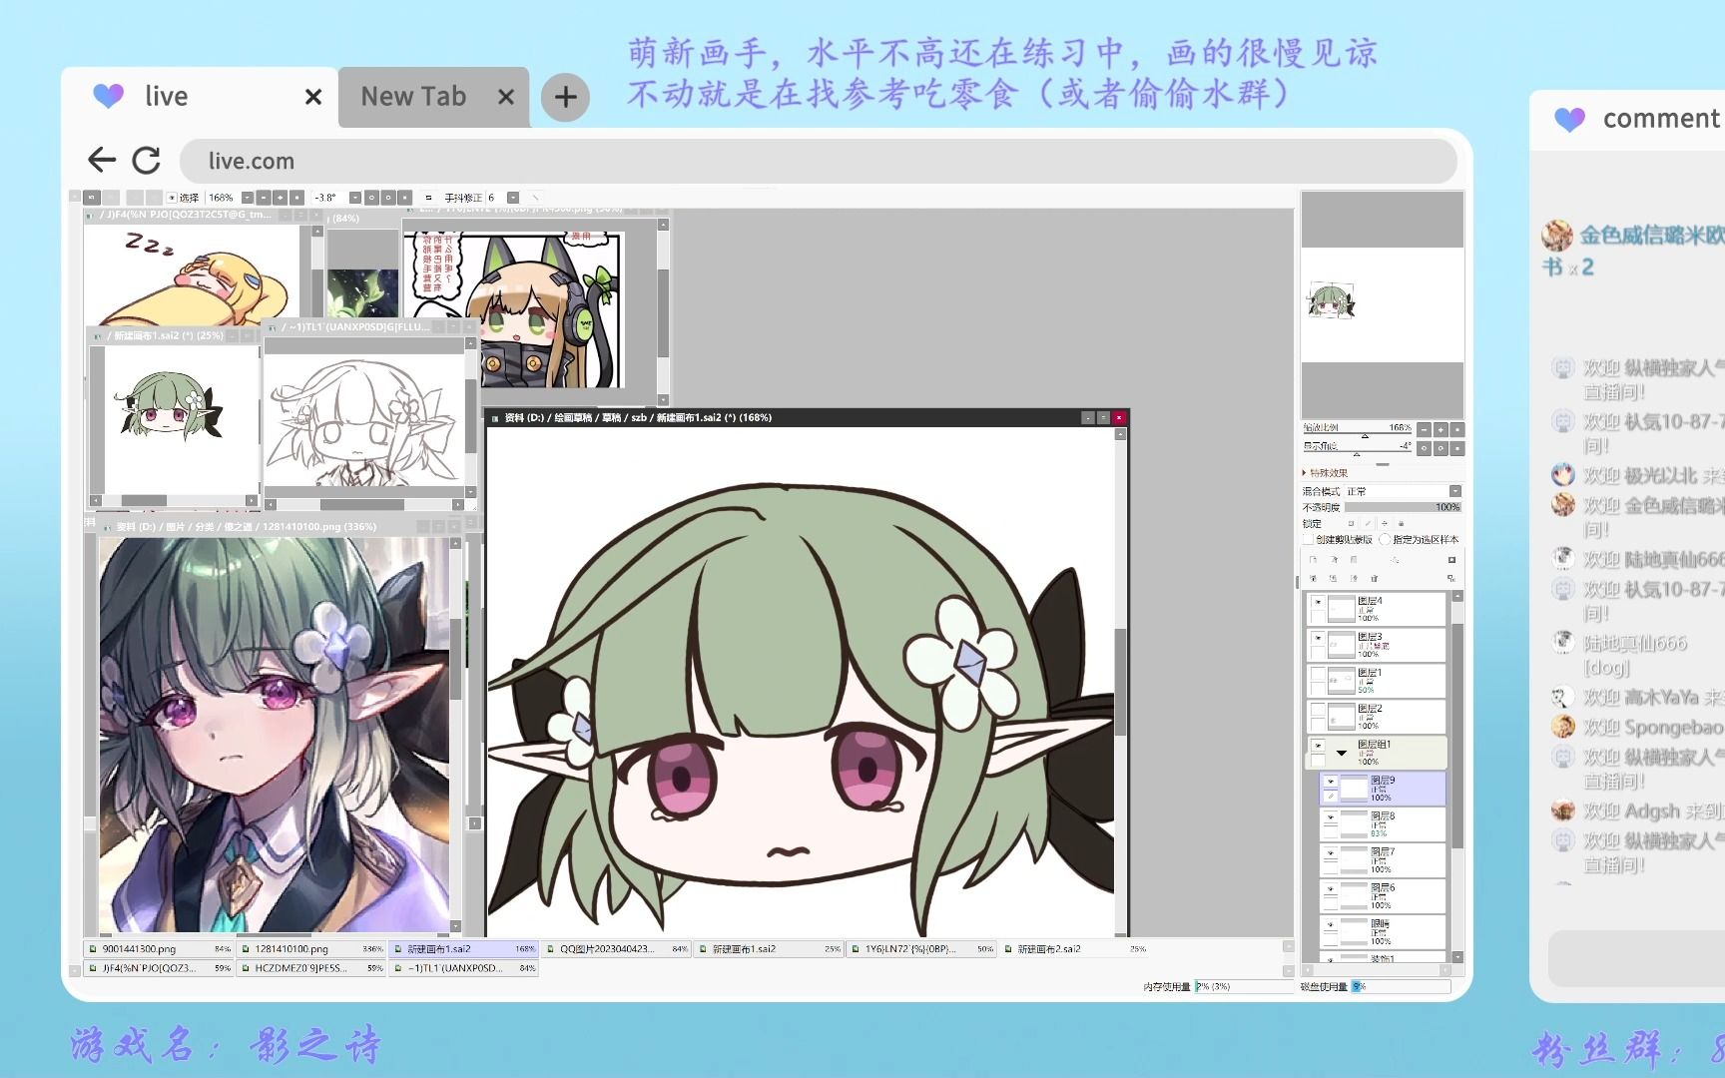This screenshot has width=1725, height=1078.
Task: Click the pen icon after the stabilizer field
Action: [x=535, y=198]
